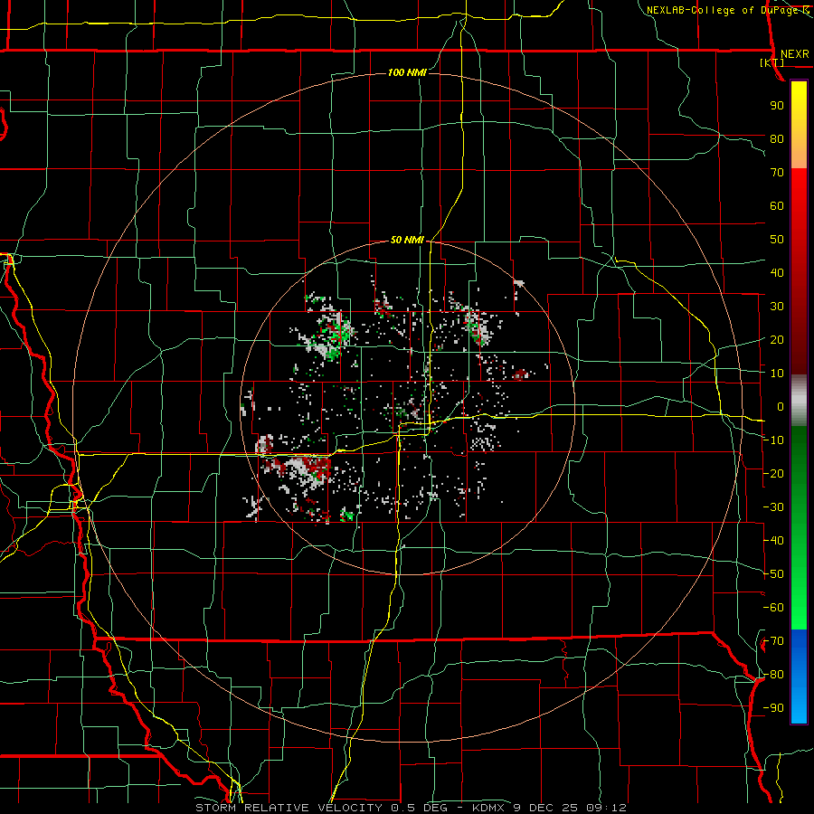Click the 80 value on velocity scale
Screen dimensions: 814x814
coord(777,139)
